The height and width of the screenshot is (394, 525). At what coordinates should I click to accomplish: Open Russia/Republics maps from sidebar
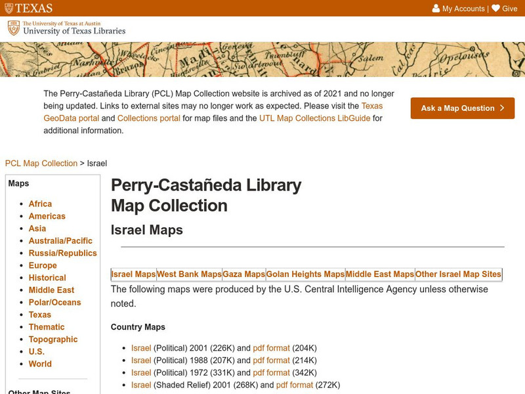pyautogui.click(x=62, y=253)
